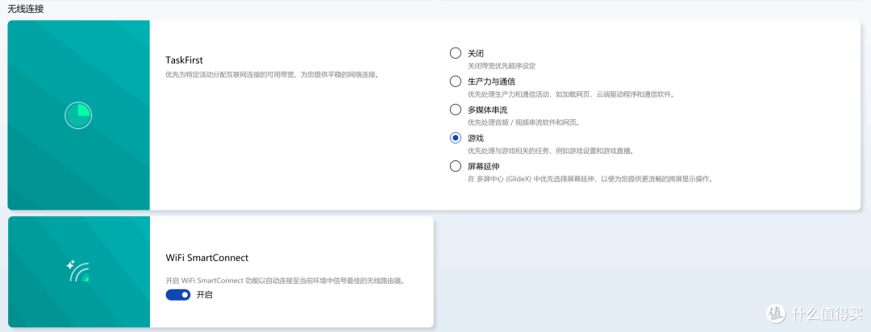Select the 生产力与通信 radio option

456,81
